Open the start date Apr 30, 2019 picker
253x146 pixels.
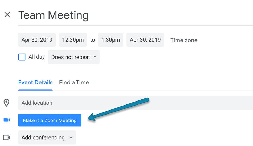[37, 40]
